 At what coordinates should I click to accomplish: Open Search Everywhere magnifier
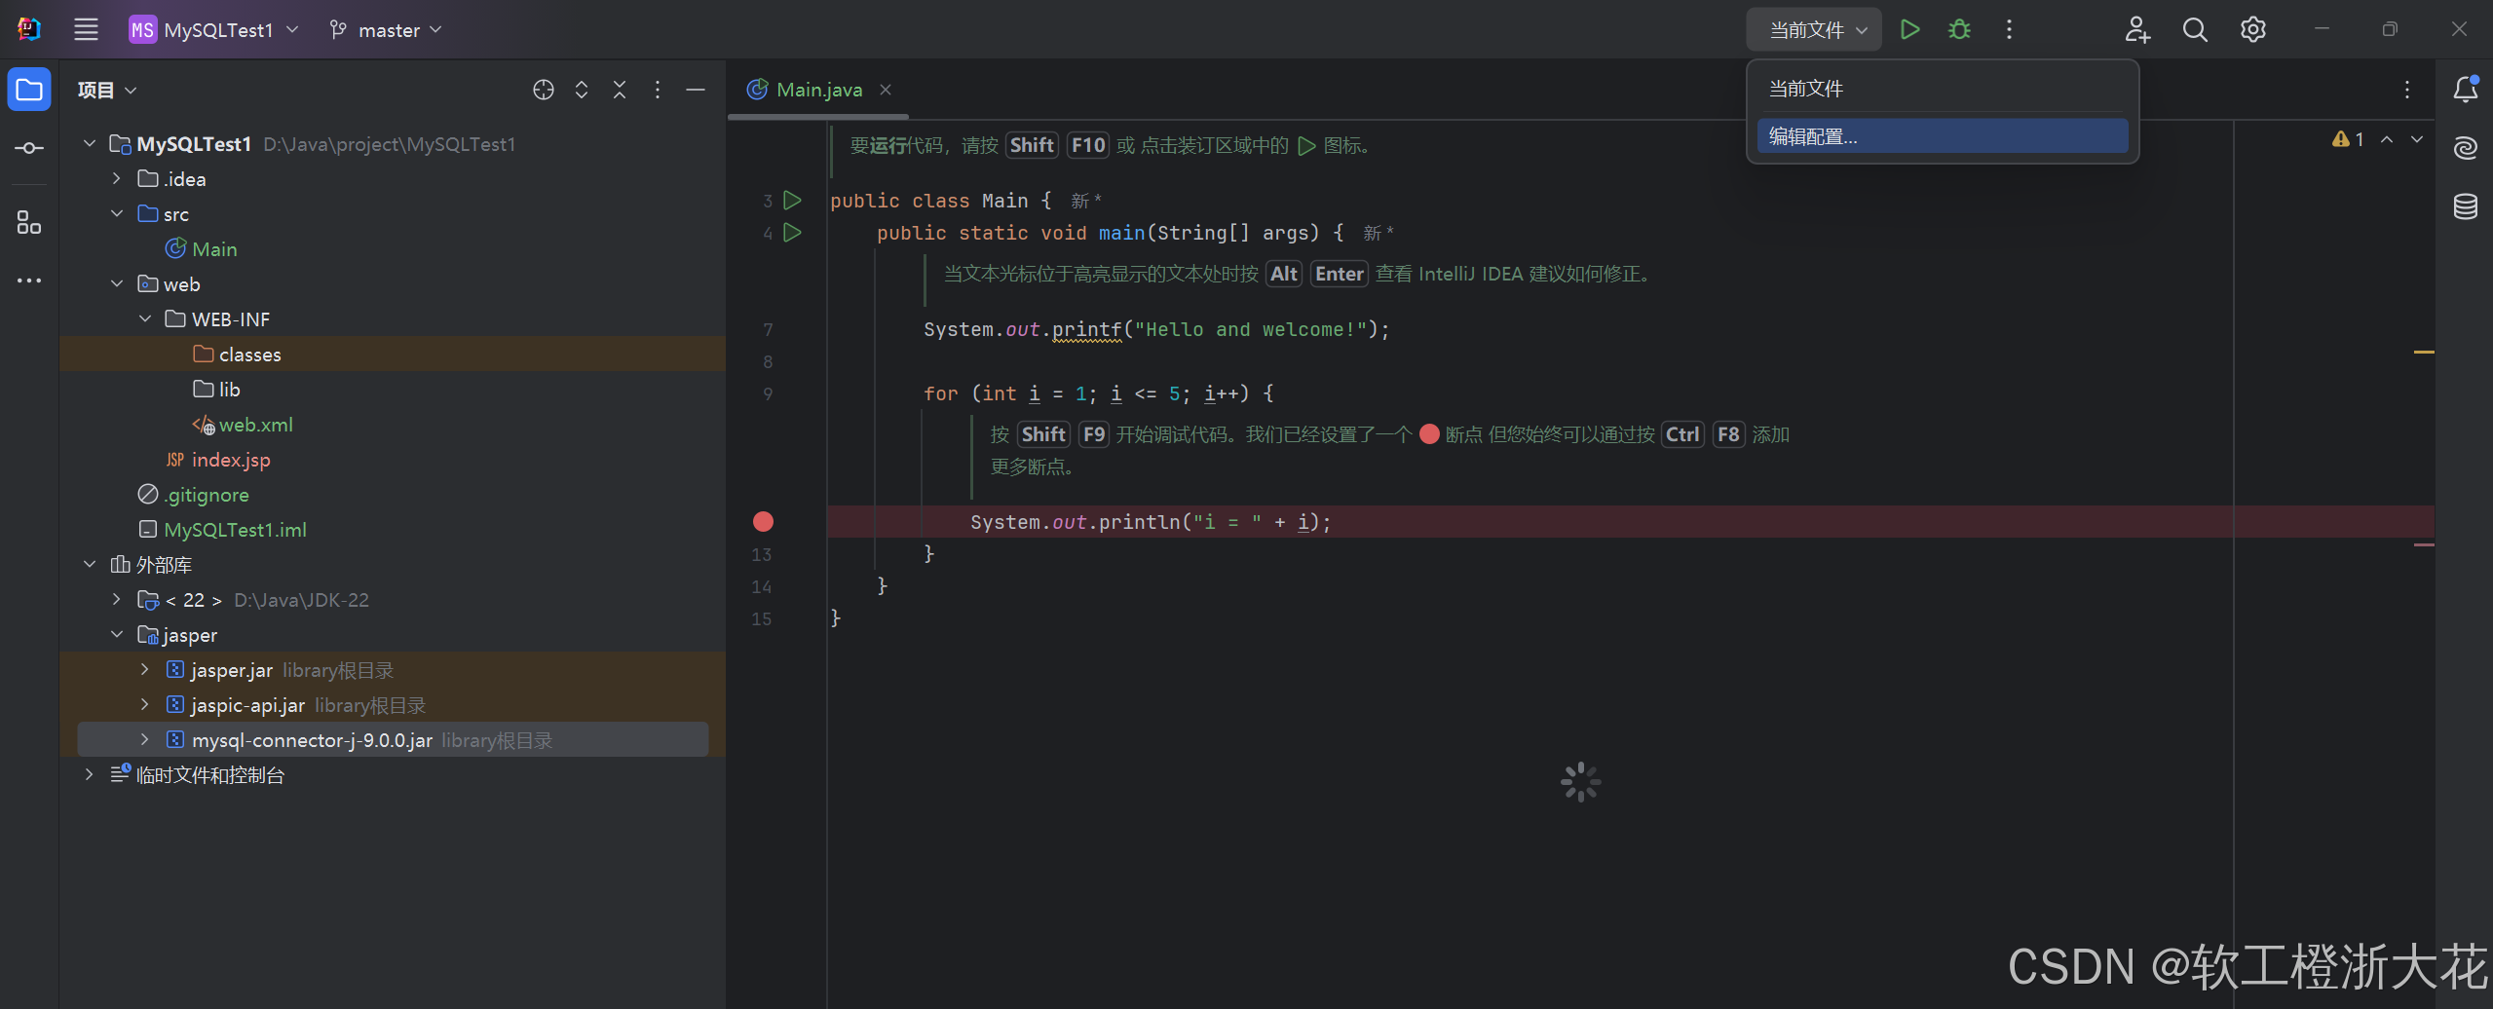2195,29
